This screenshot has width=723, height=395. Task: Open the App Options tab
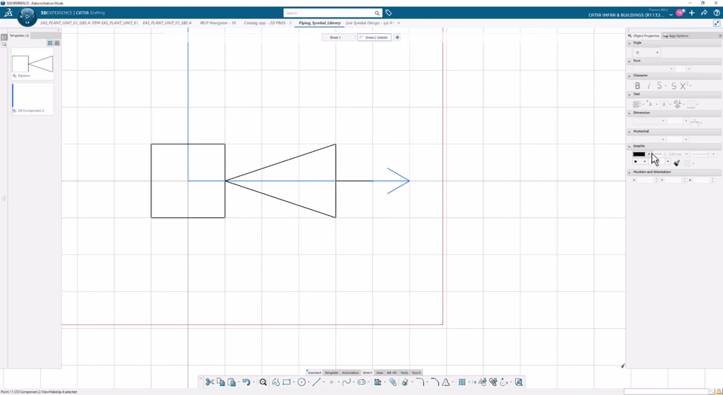676,36
